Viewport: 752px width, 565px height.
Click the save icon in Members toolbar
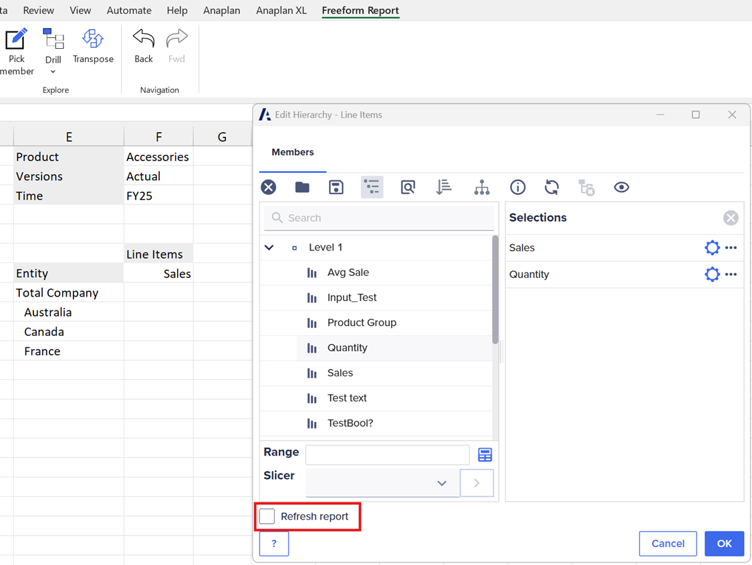tap(336, 188)
